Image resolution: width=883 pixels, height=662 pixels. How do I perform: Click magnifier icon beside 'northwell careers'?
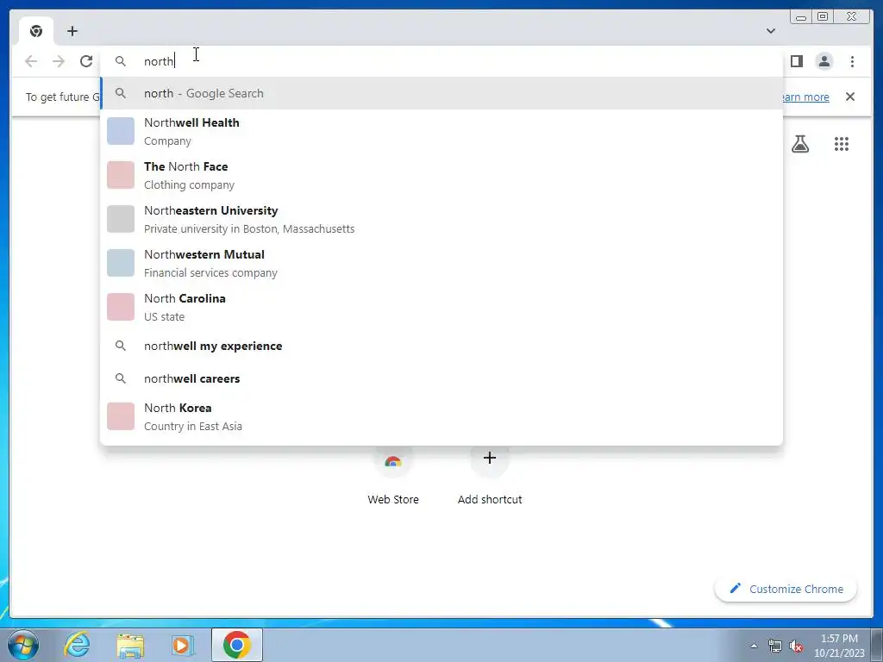tap(121, 378)
